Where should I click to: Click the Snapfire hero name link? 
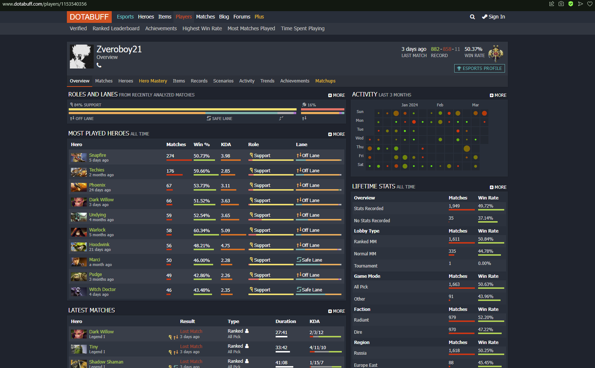pyautogui.click(x=98, y=155)
